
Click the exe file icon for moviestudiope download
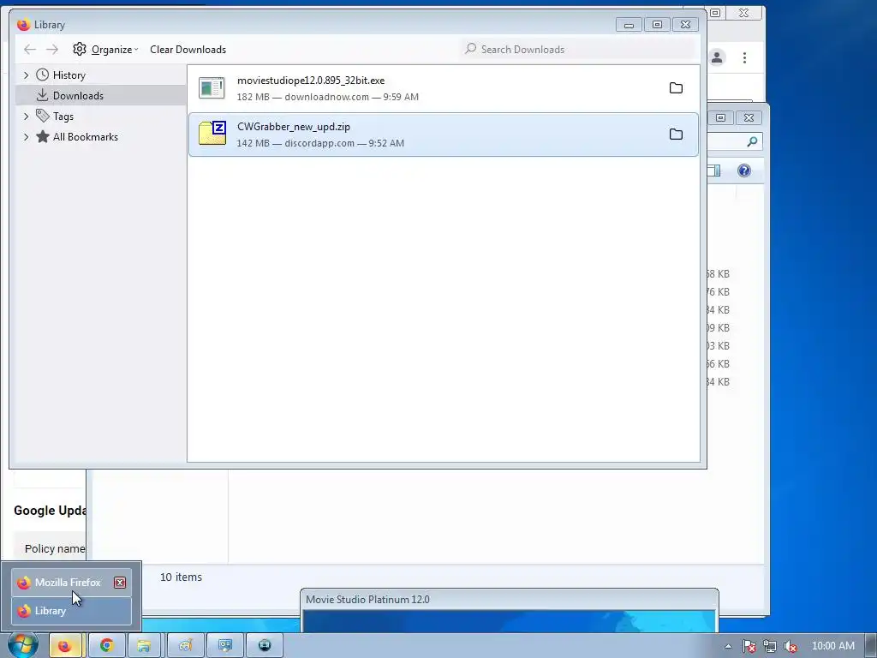coord(212,88)
